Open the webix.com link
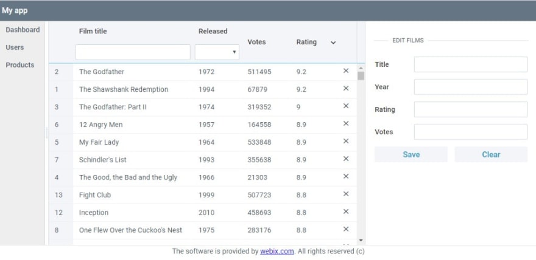The image size is (536, 260). tap(277, 251)
